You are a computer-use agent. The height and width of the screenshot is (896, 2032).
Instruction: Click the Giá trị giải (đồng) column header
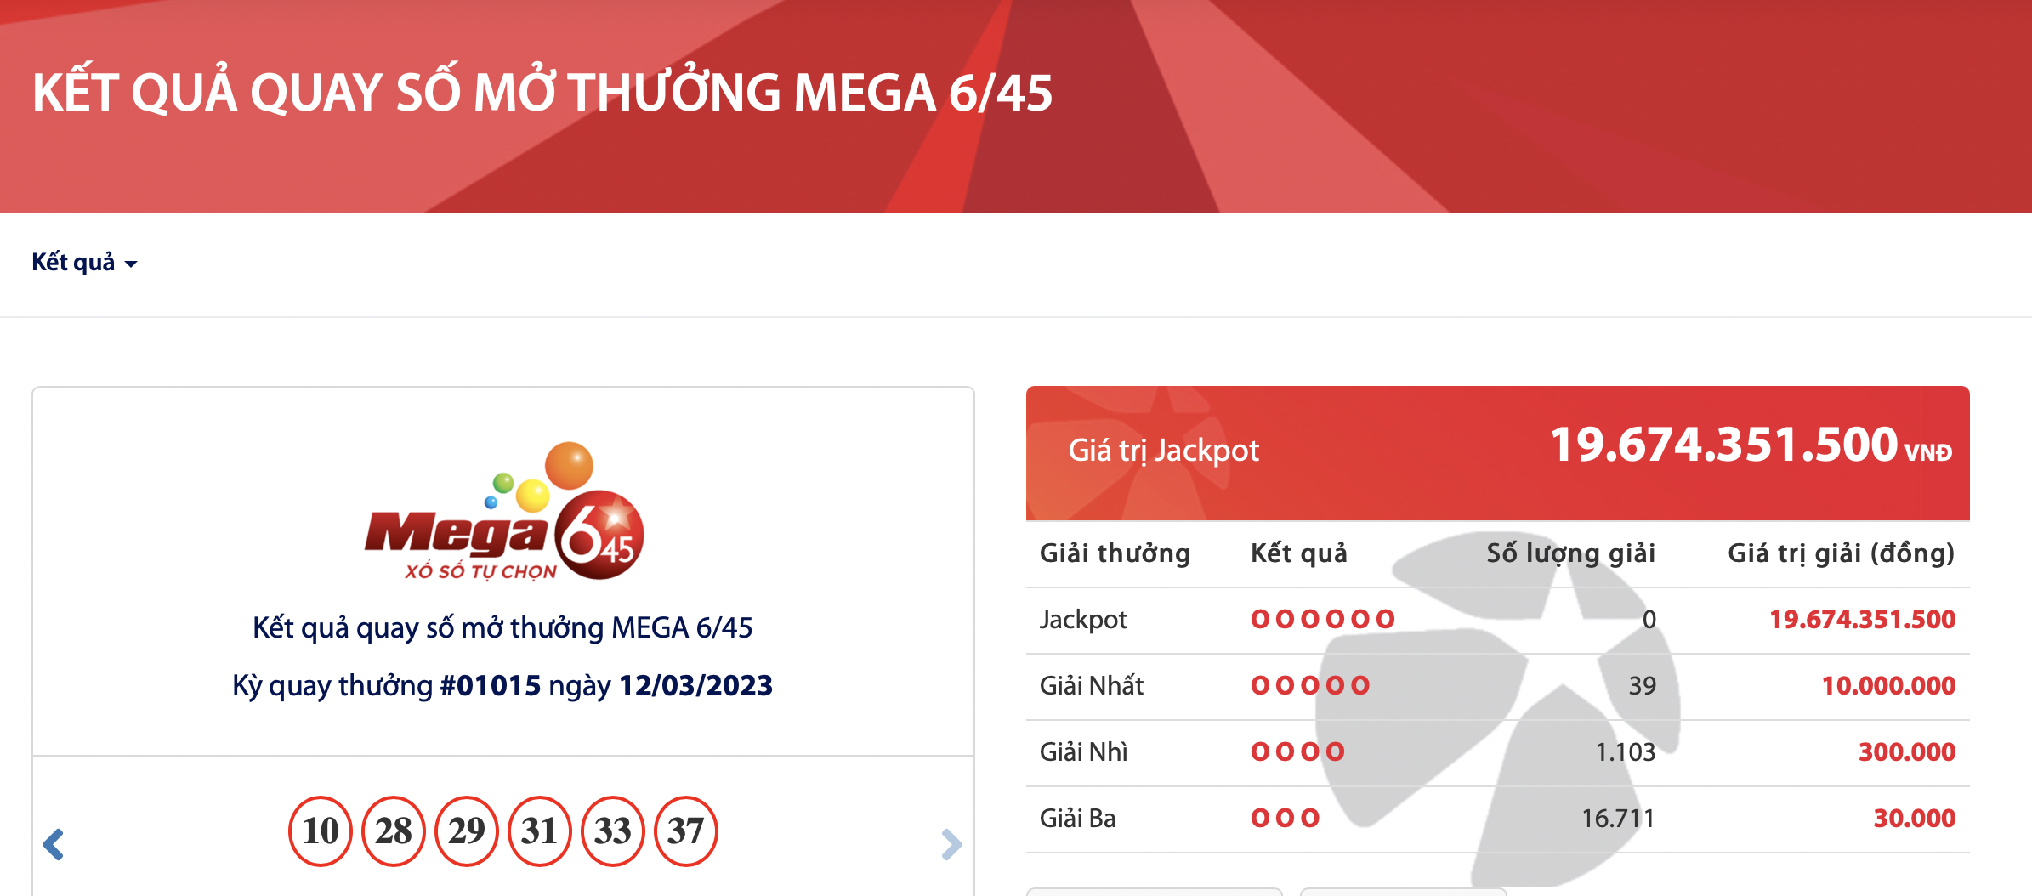pos(1841,553)
